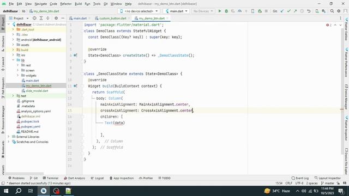Show Git history clock icon
Screen dimensions: 349x196
click(302, 11)
